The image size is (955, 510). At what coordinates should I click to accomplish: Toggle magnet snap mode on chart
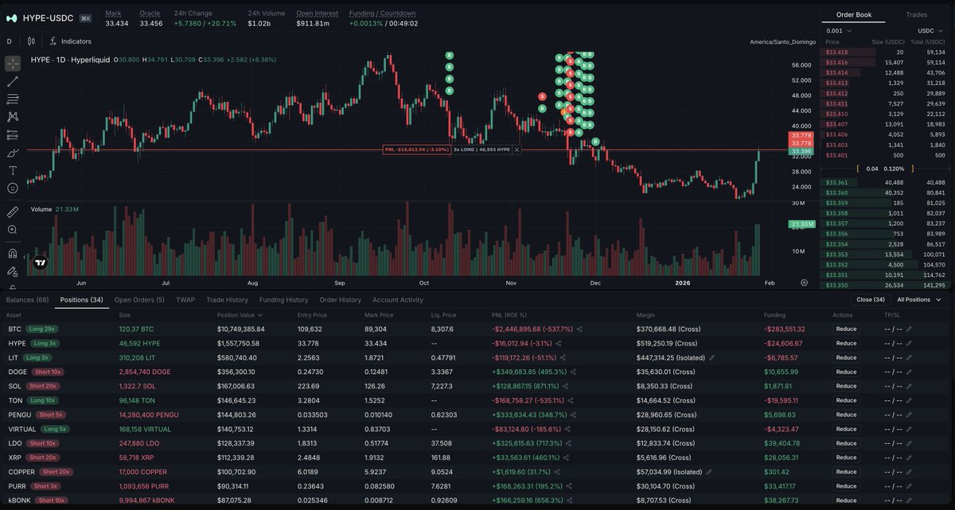click(13, 254)
